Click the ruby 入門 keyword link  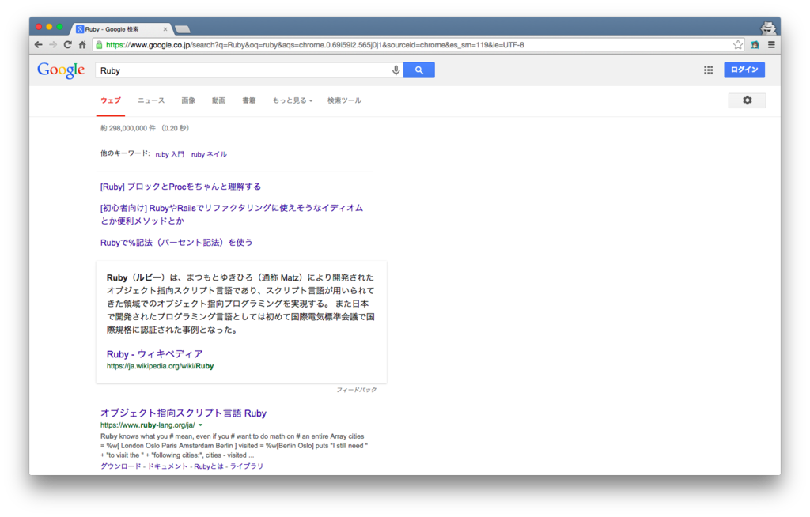169,154
